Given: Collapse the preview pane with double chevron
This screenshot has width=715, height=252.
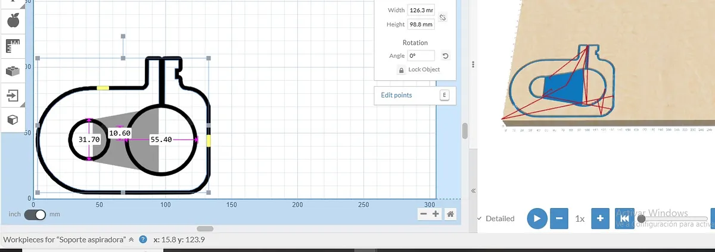Looking at the screenshot, I should pyautogui.click(x=473, y=191).
